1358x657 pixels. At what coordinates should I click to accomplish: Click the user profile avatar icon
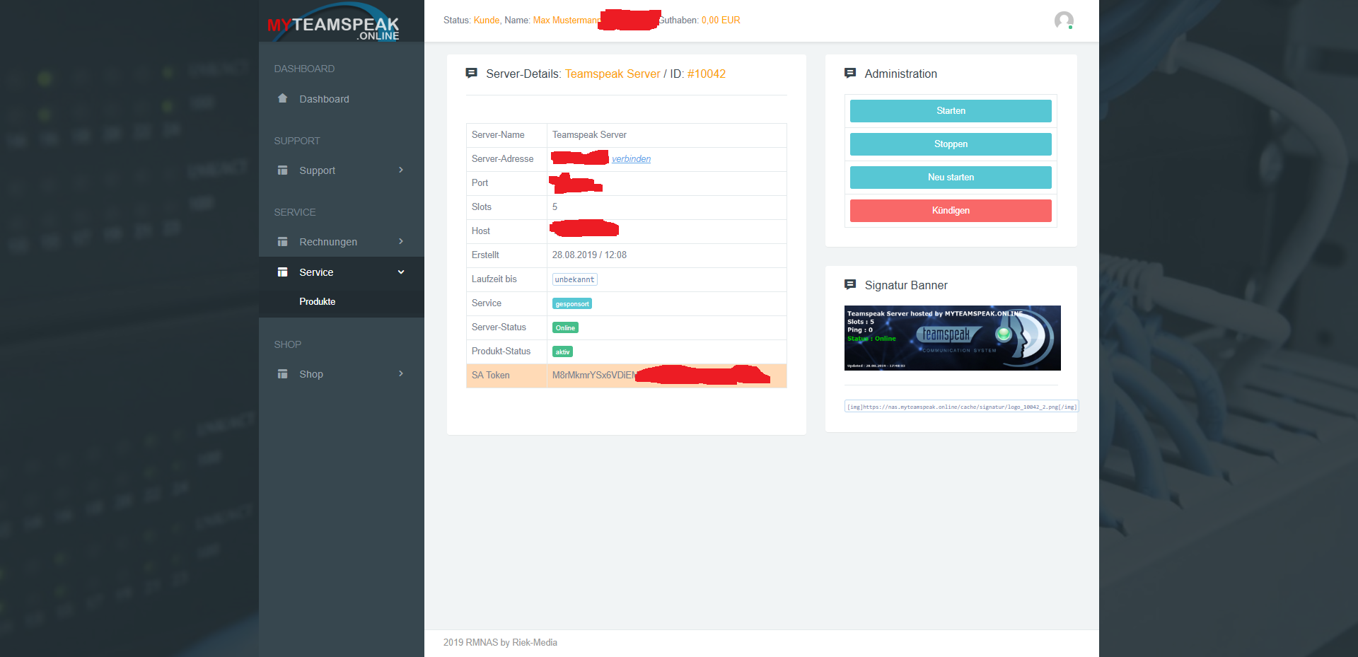click(1063, 21)
